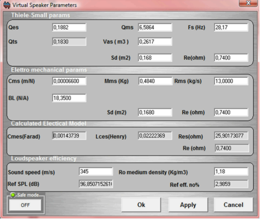Image resolution: width=260 pixels, height=219 pixels.
Task: Click the Ref SPL (dB) result box
Action: click(x=96, y=184)
